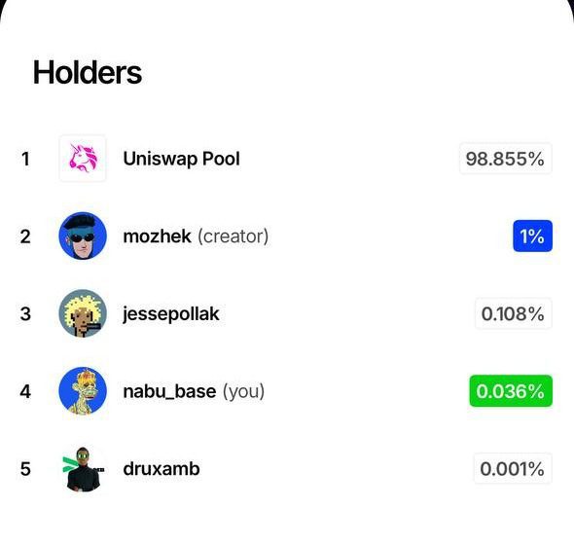This screenshot has height=545, width=574.
Task: Tap nabu_base's ape avatar
Action: pos(83,391)
